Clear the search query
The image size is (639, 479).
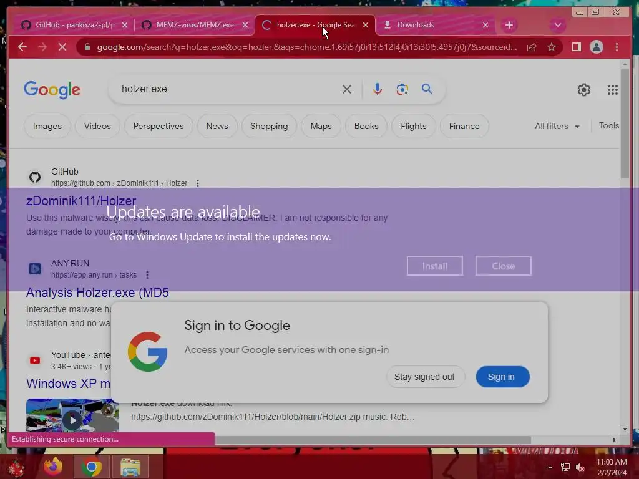[x=347, y=89]
